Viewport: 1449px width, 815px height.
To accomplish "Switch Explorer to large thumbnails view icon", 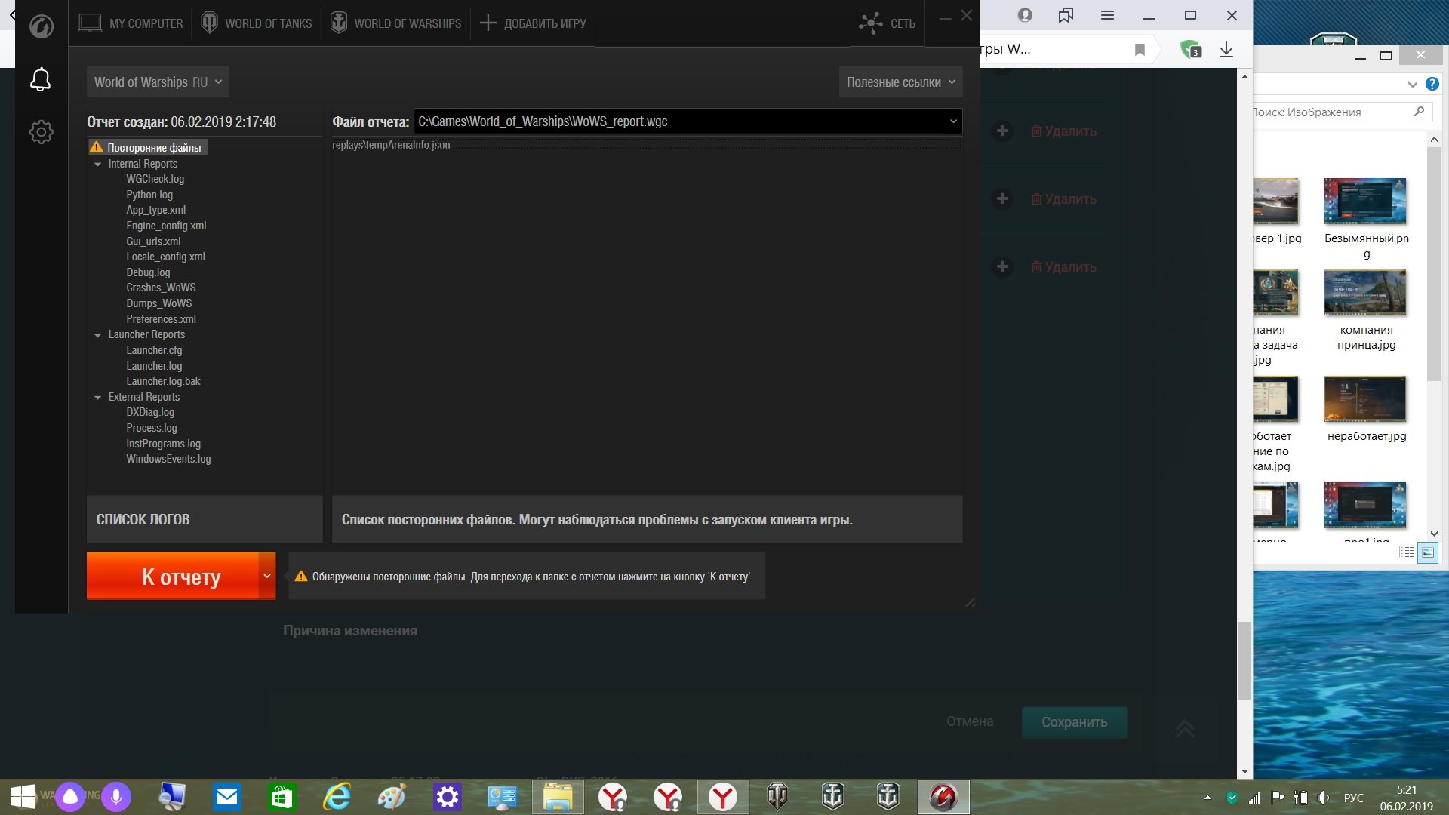I will [x=1428, y=552].
